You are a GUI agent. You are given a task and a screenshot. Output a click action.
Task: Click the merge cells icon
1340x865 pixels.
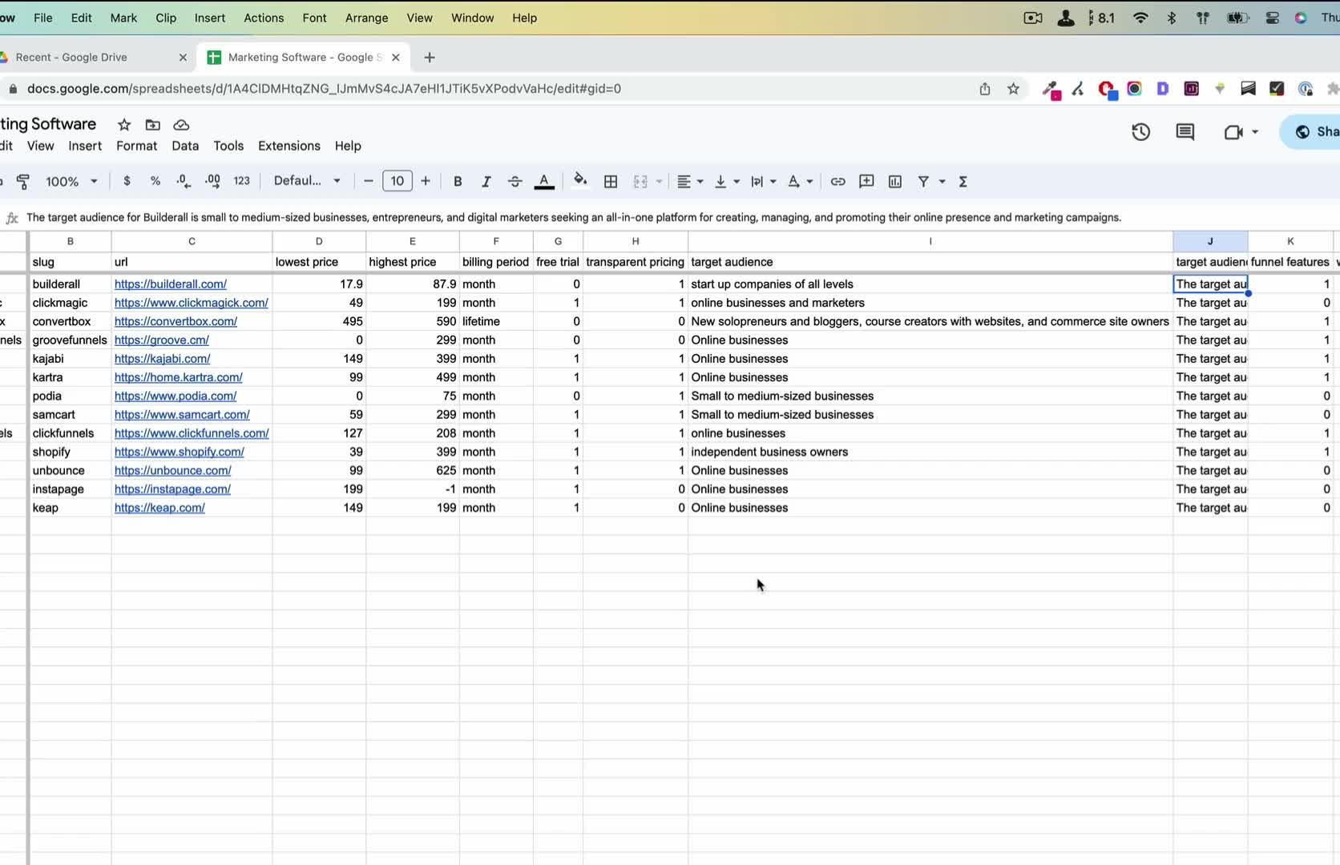[x=640, y=181]
